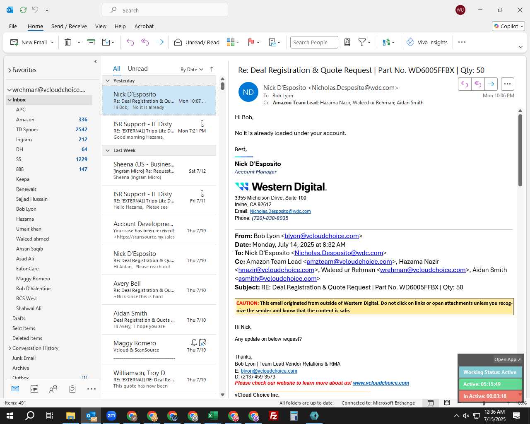Click the Nicholas.Desposito@wdc.com signature email link
Image resolution: width=530 pixels, height=424 pixels.
point(280,211)
